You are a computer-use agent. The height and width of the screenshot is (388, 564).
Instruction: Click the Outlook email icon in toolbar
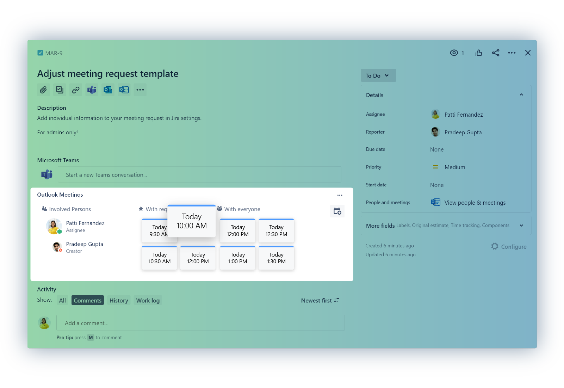point(108,90)
